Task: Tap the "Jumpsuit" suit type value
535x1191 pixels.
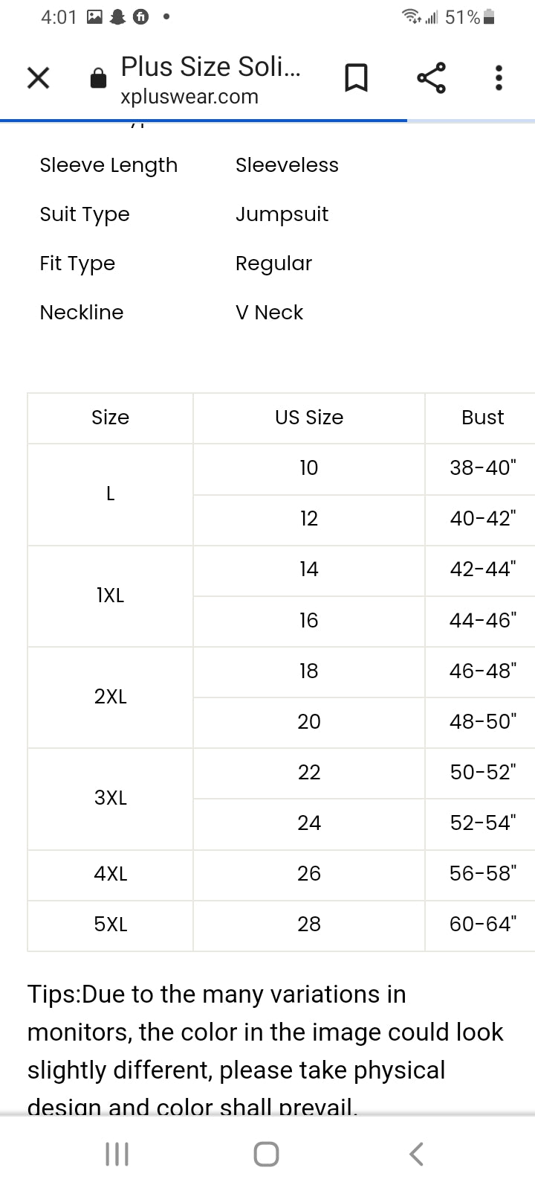Action: (x=282, y=214)
